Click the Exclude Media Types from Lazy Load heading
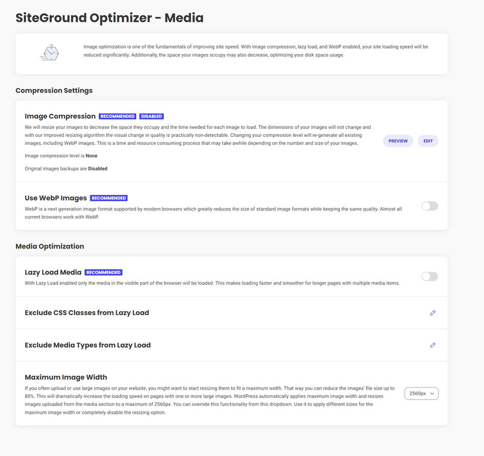 tap(88, 345)
